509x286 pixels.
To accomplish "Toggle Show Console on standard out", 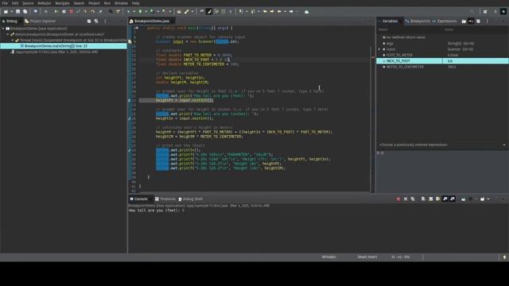I will [445, 199].
